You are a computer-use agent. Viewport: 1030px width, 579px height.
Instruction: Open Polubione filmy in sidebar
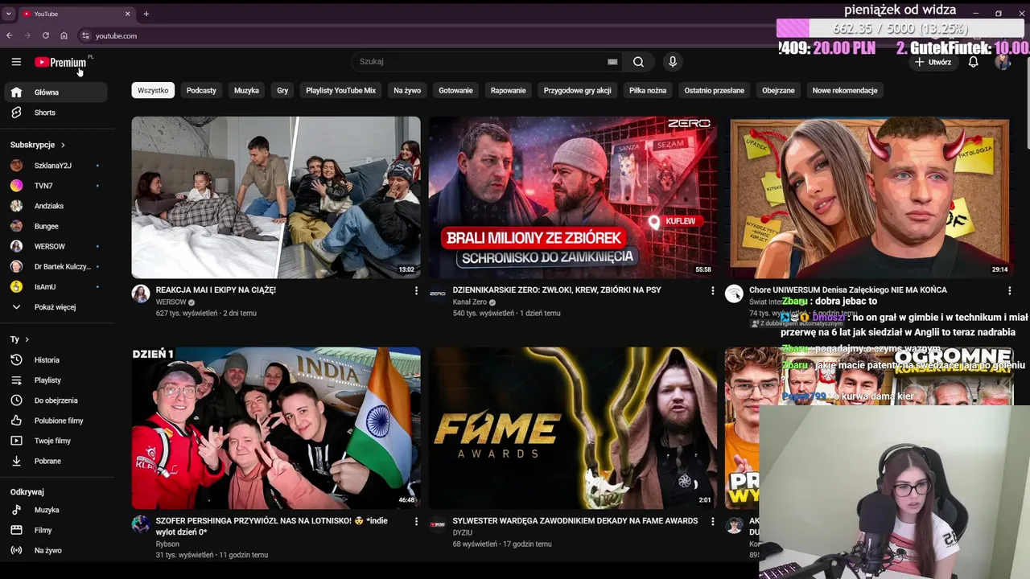55,421
